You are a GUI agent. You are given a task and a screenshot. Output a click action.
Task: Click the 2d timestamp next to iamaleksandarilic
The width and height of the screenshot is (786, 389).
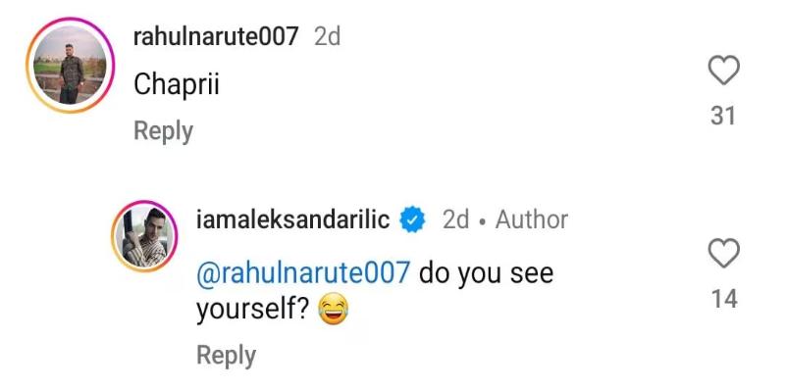click(455, 219)
